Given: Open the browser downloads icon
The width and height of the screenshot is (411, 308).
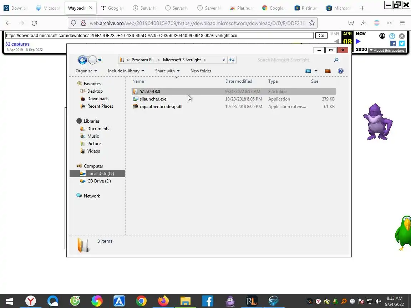Looking at the screenshot, I should 364,23.
